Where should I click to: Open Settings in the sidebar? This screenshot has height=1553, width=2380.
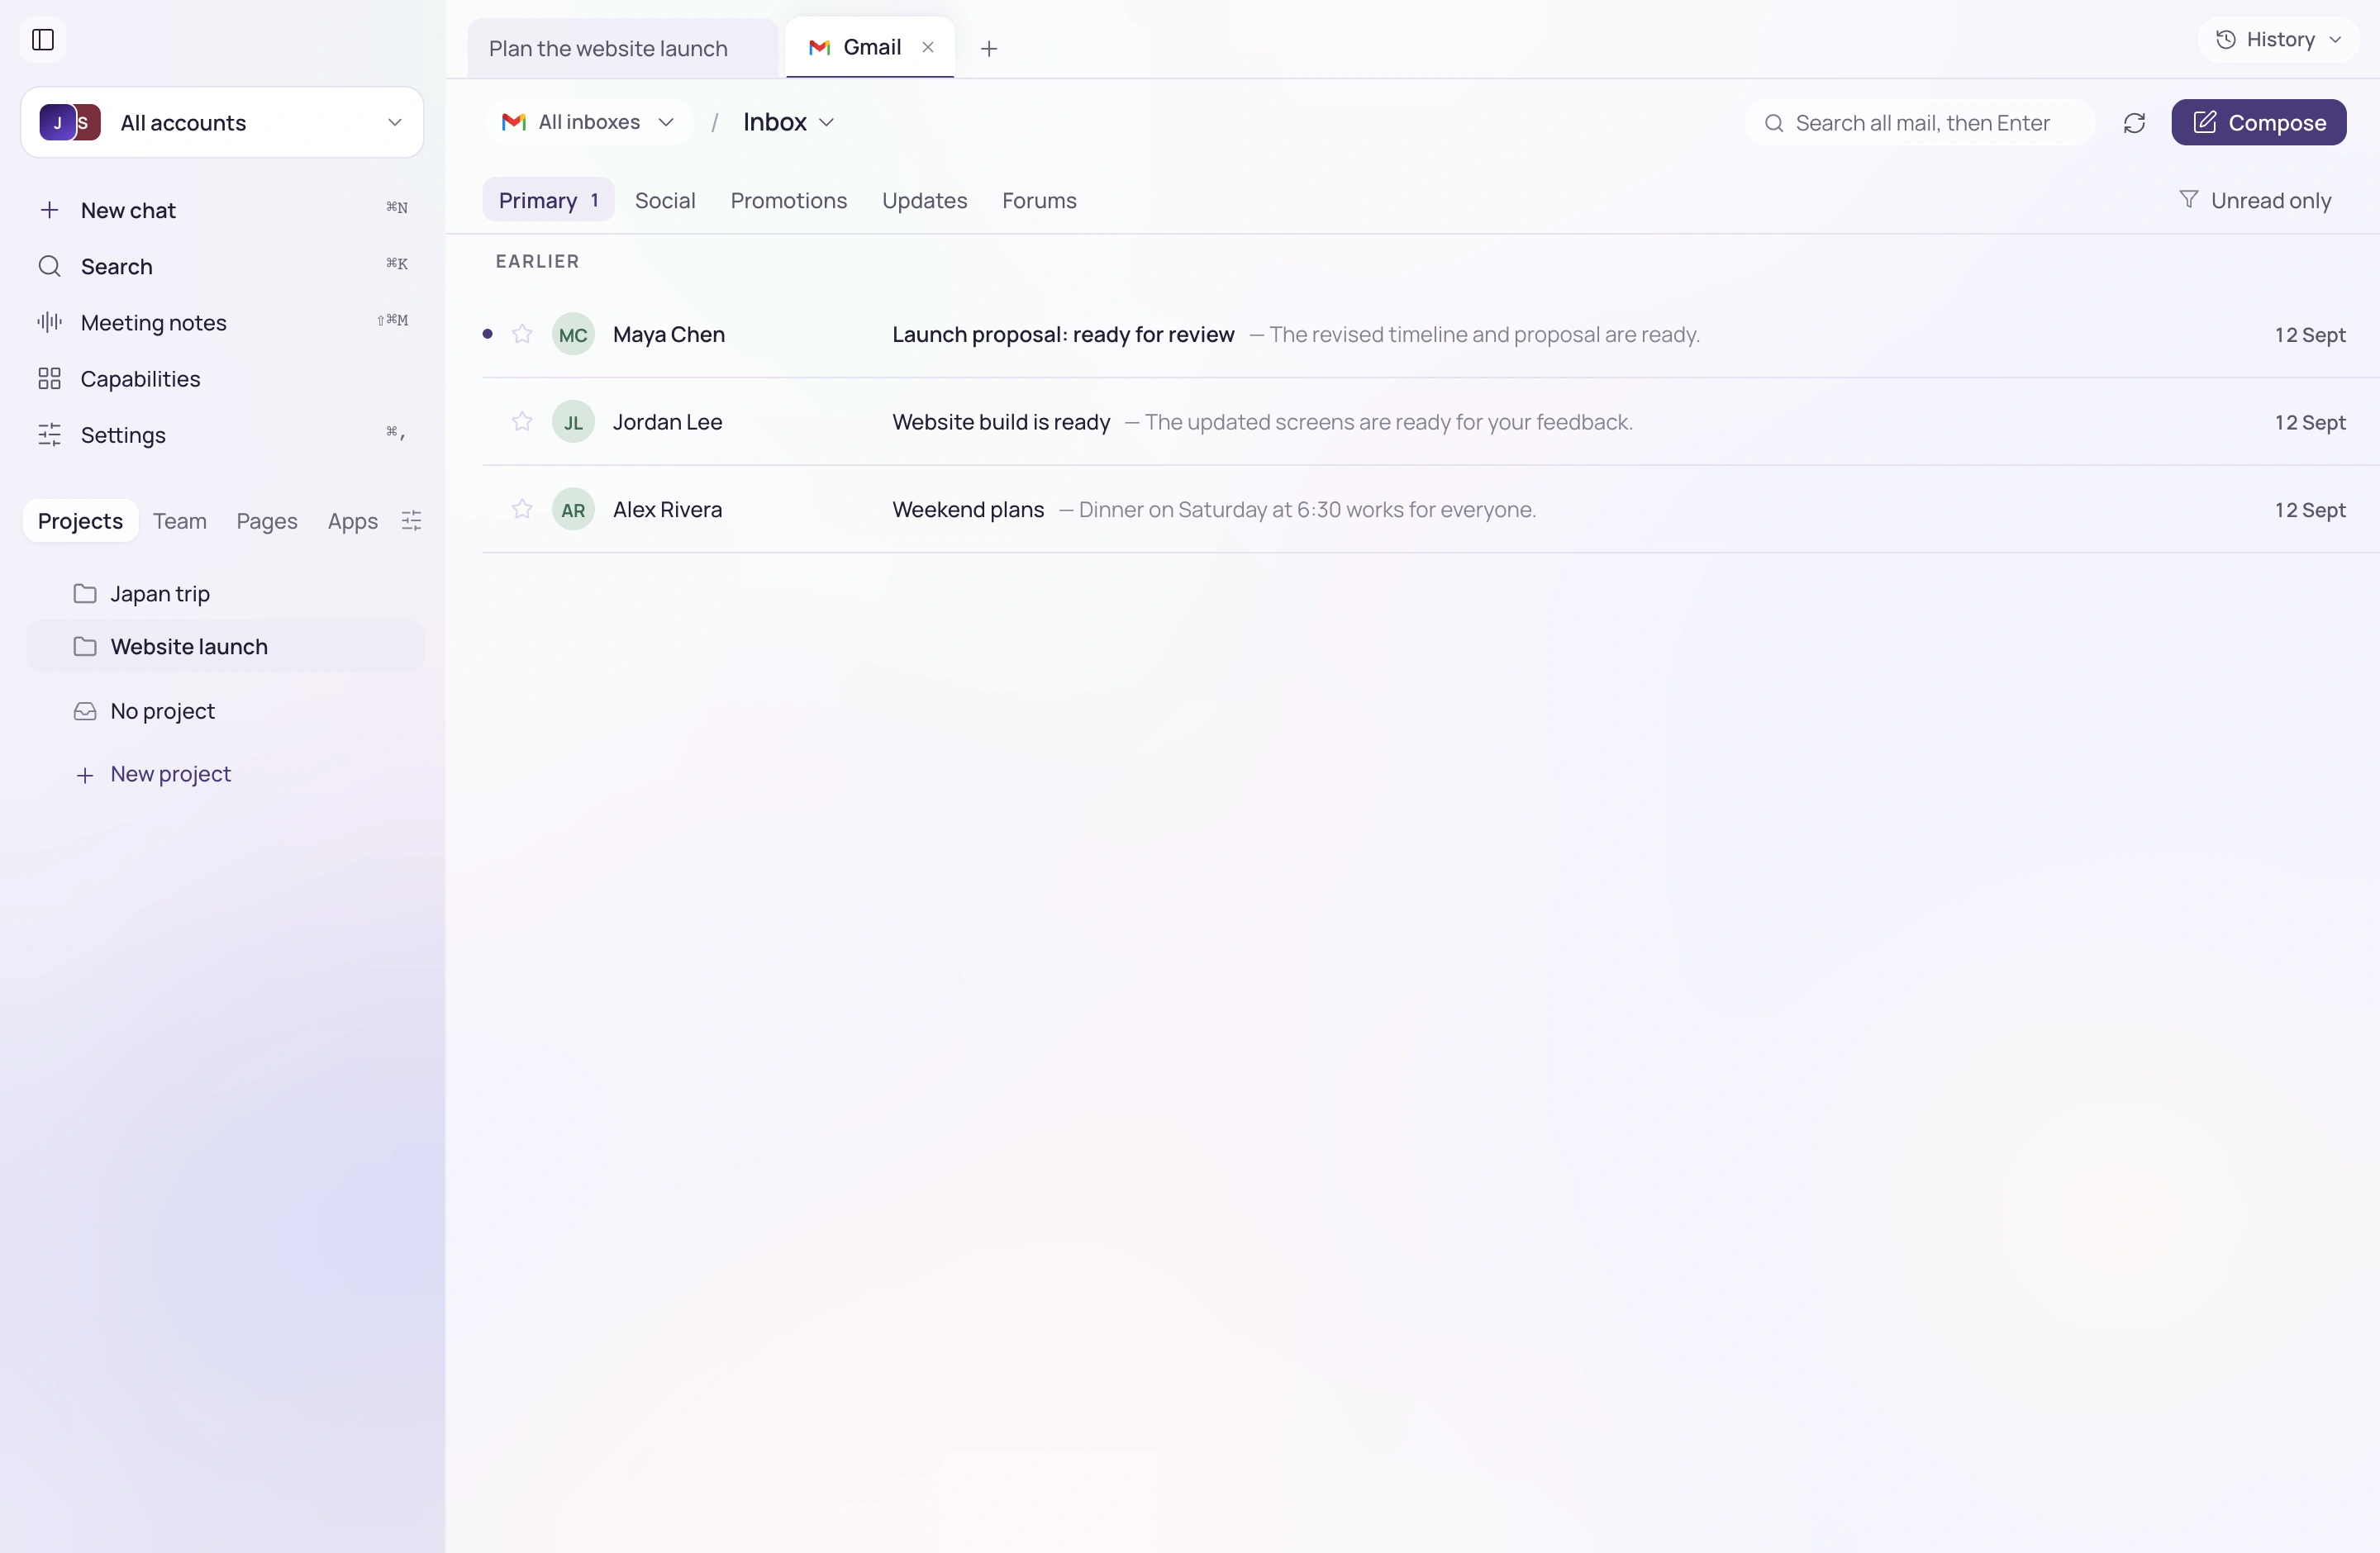[222, 435]
